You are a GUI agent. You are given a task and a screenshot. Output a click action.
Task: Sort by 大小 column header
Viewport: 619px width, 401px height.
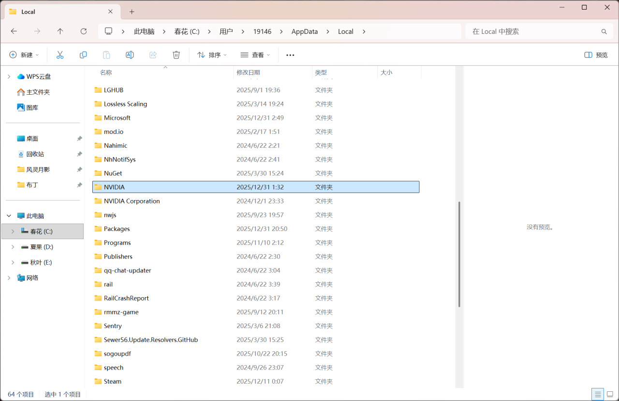tap(386, 72)
